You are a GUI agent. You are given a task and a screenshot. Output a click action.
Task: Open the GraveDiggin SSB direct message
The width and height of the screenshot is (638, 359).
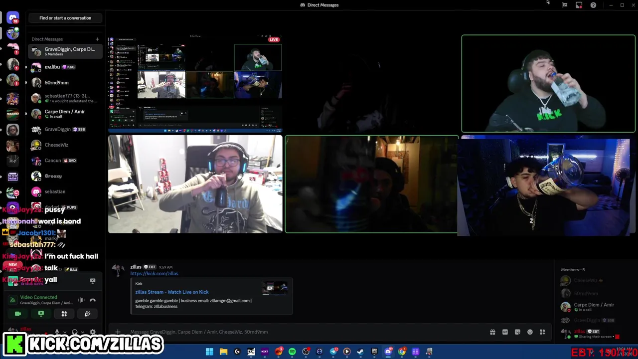click(65, 129)
